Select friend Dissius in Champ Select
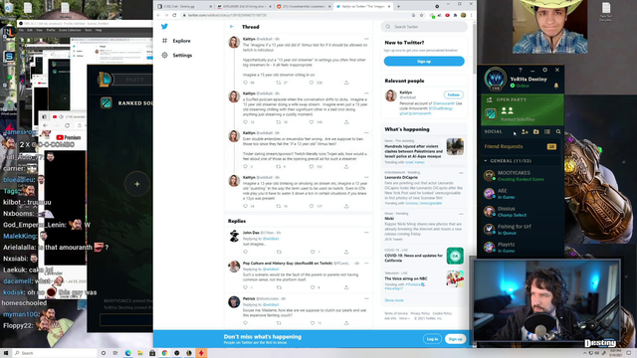This screenshot has height=358, width=637. click(x=522, y=212)
